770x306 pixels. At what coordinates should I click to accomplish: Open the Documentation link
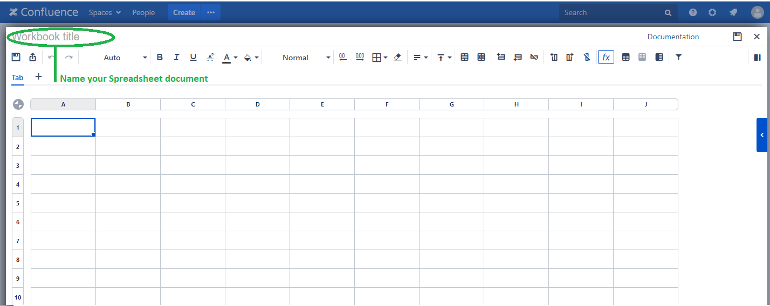673,37
